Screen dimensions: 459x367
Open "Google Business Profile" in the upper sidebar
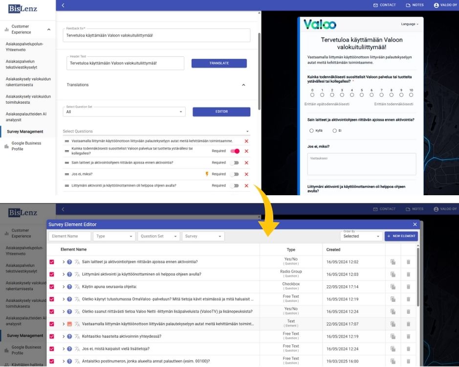26,146
